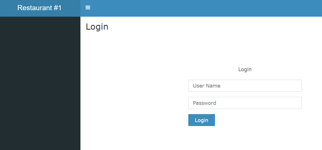The width and height of the screenshot is (322, 150).
Task: Click the white content area below the Login heading
Action: (x=133, y=92)
